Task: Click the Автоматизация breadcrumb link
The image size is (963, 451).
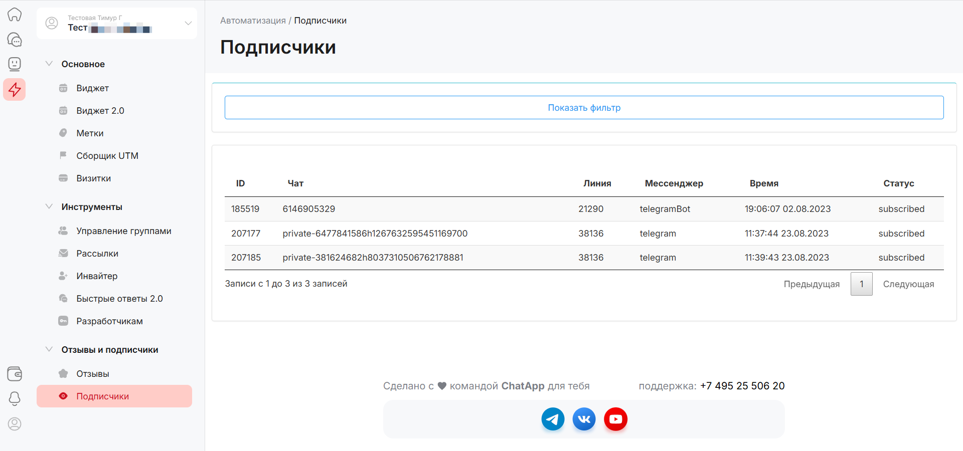Action: [x=253, y=21]
